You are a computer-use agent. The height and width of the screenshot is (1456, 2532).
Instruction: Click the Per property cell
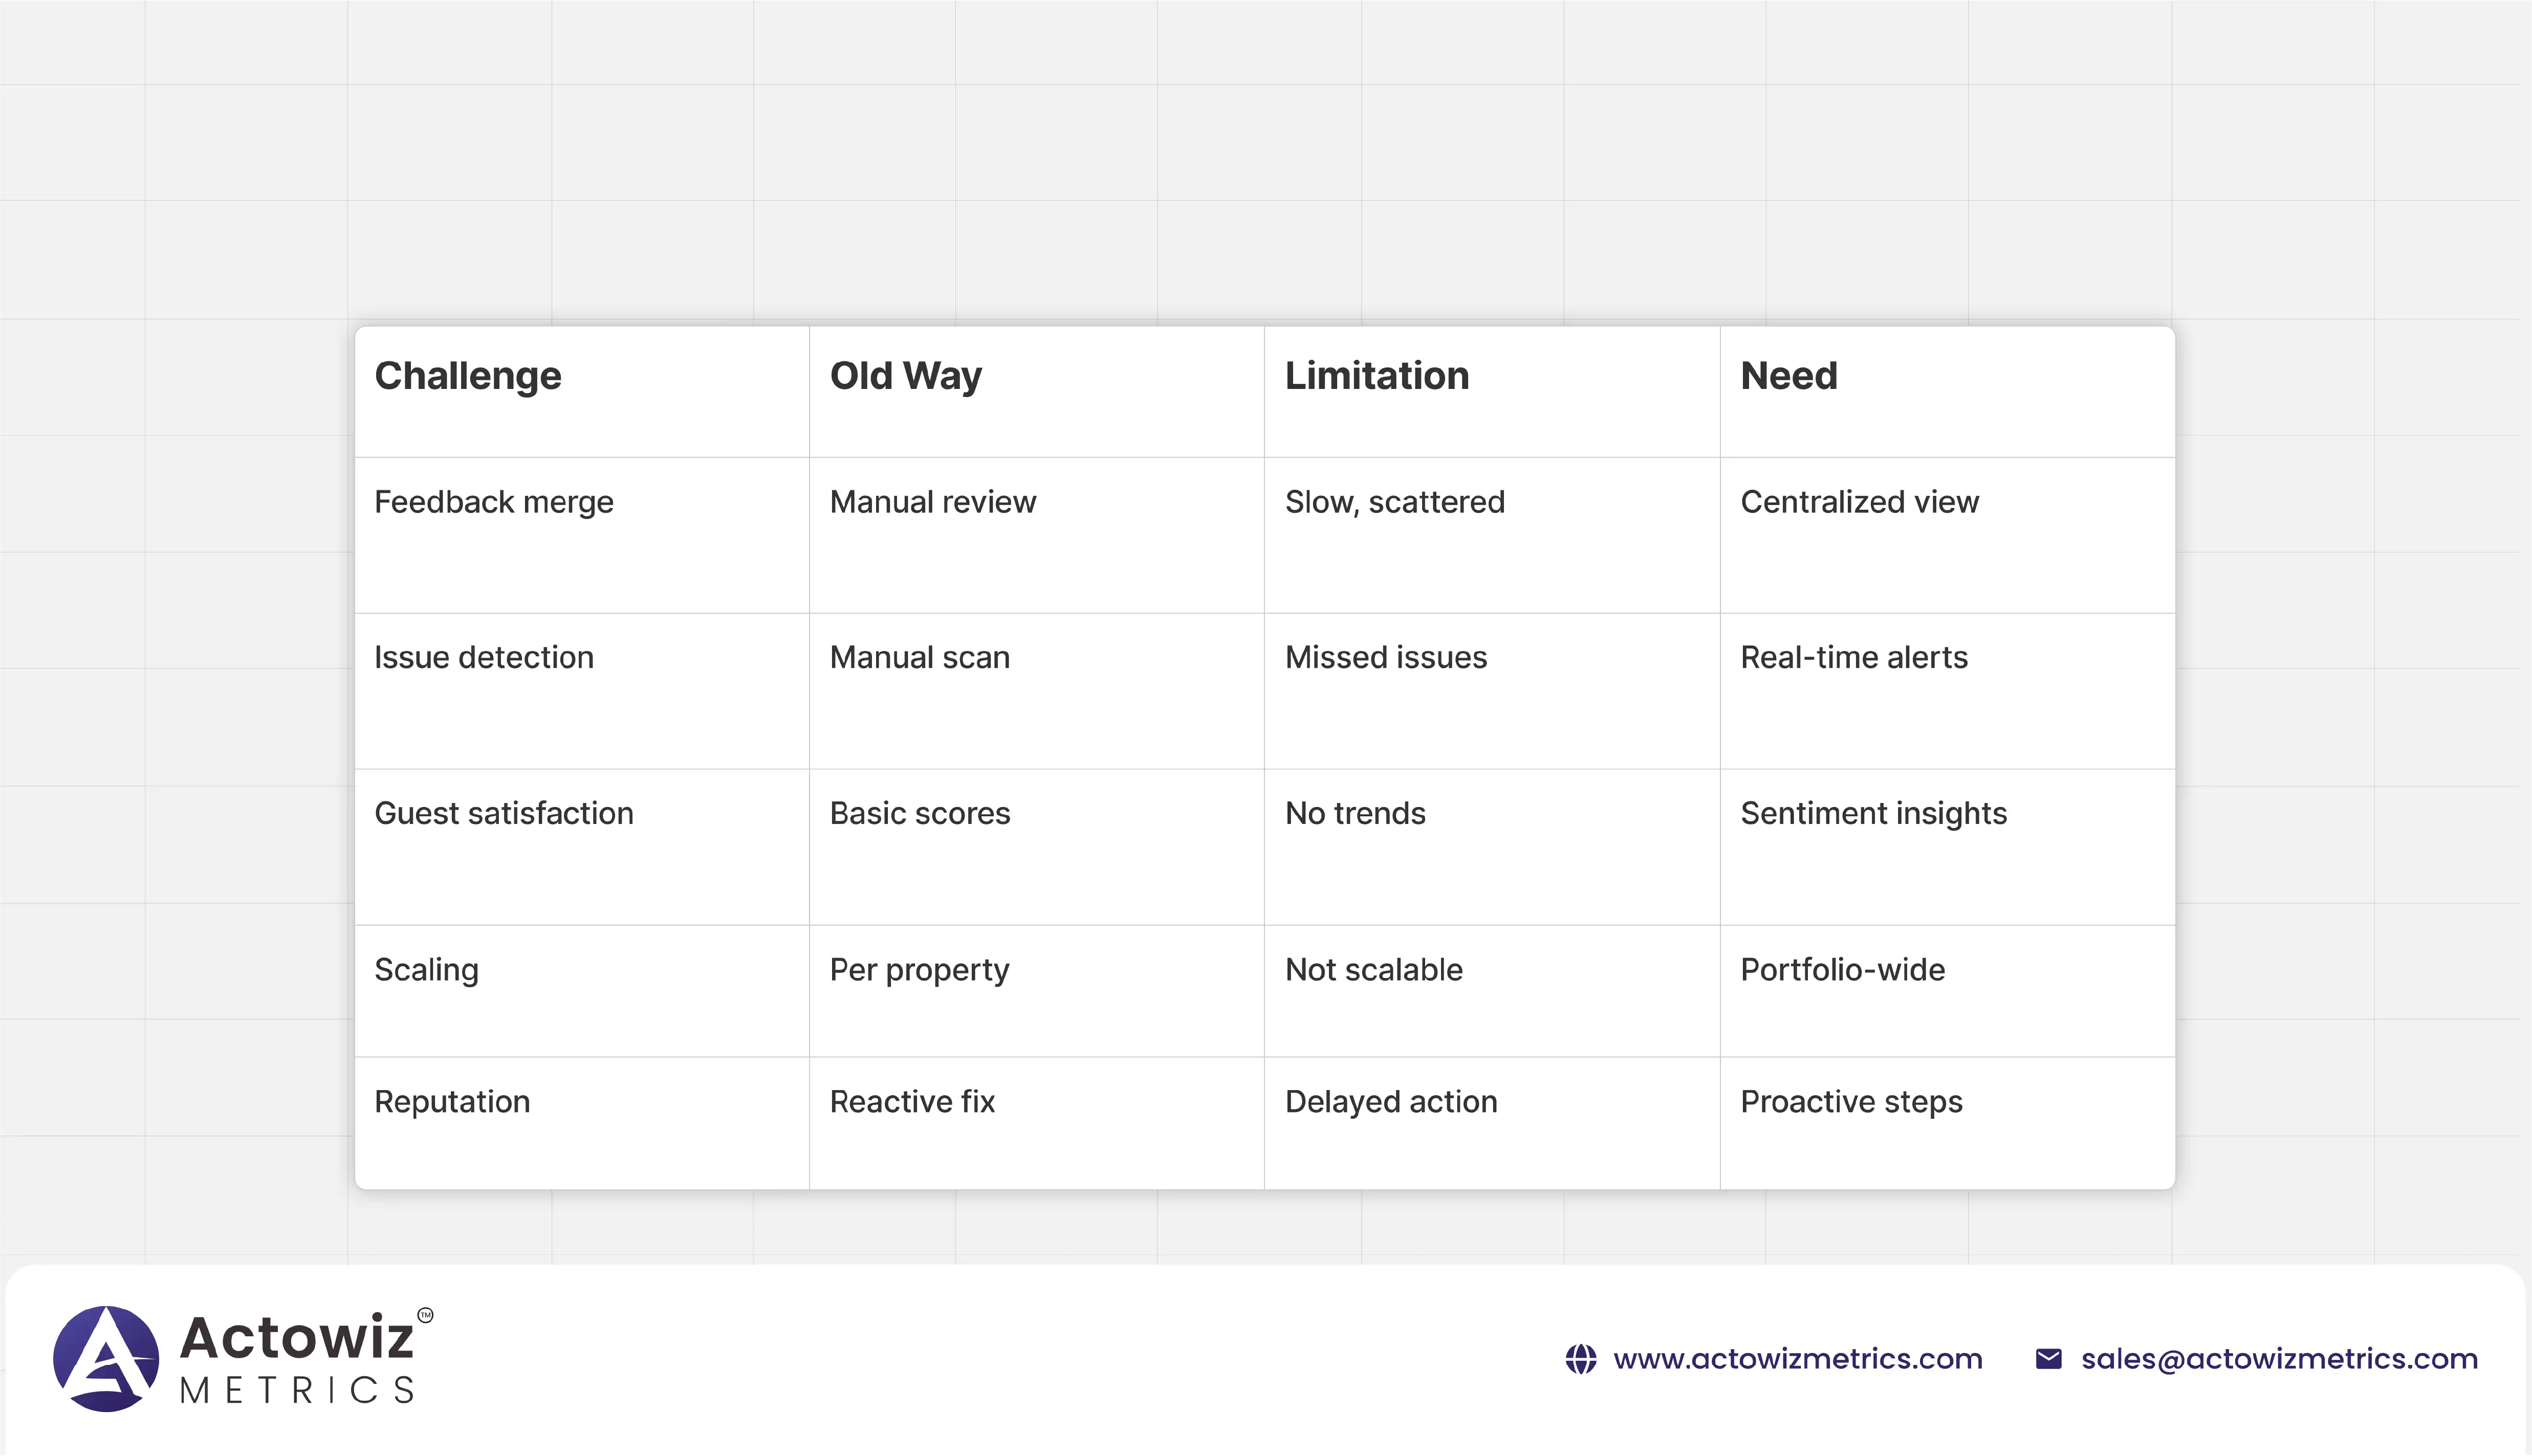coord(919,970)
